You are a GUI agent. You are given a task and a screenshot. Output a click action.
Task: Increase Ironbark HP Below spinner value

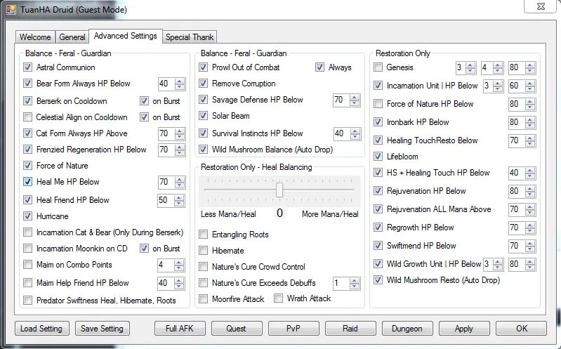531,119
